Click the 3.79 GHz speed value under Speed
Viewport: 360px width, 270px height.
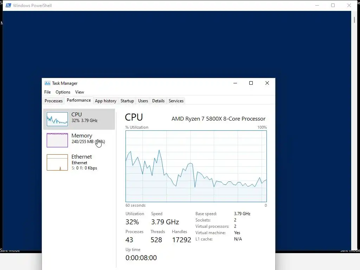click(165, 222)
